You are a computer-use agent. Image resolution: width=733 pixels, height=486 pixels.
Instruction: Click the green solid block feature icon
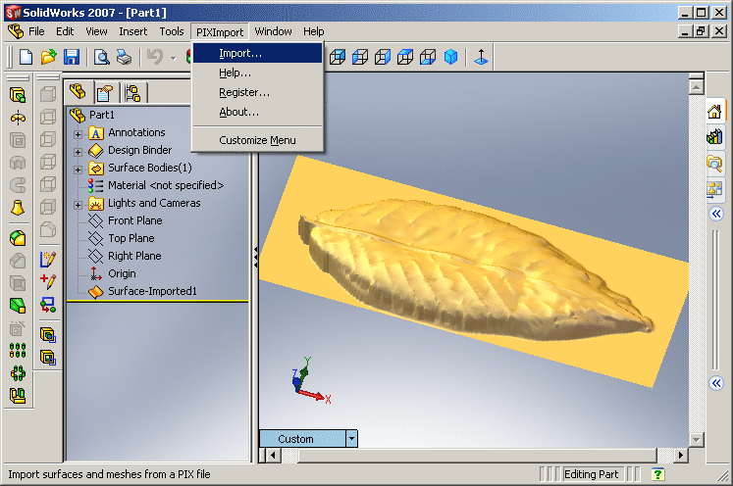pyautogui.click(x=18, y=306)
